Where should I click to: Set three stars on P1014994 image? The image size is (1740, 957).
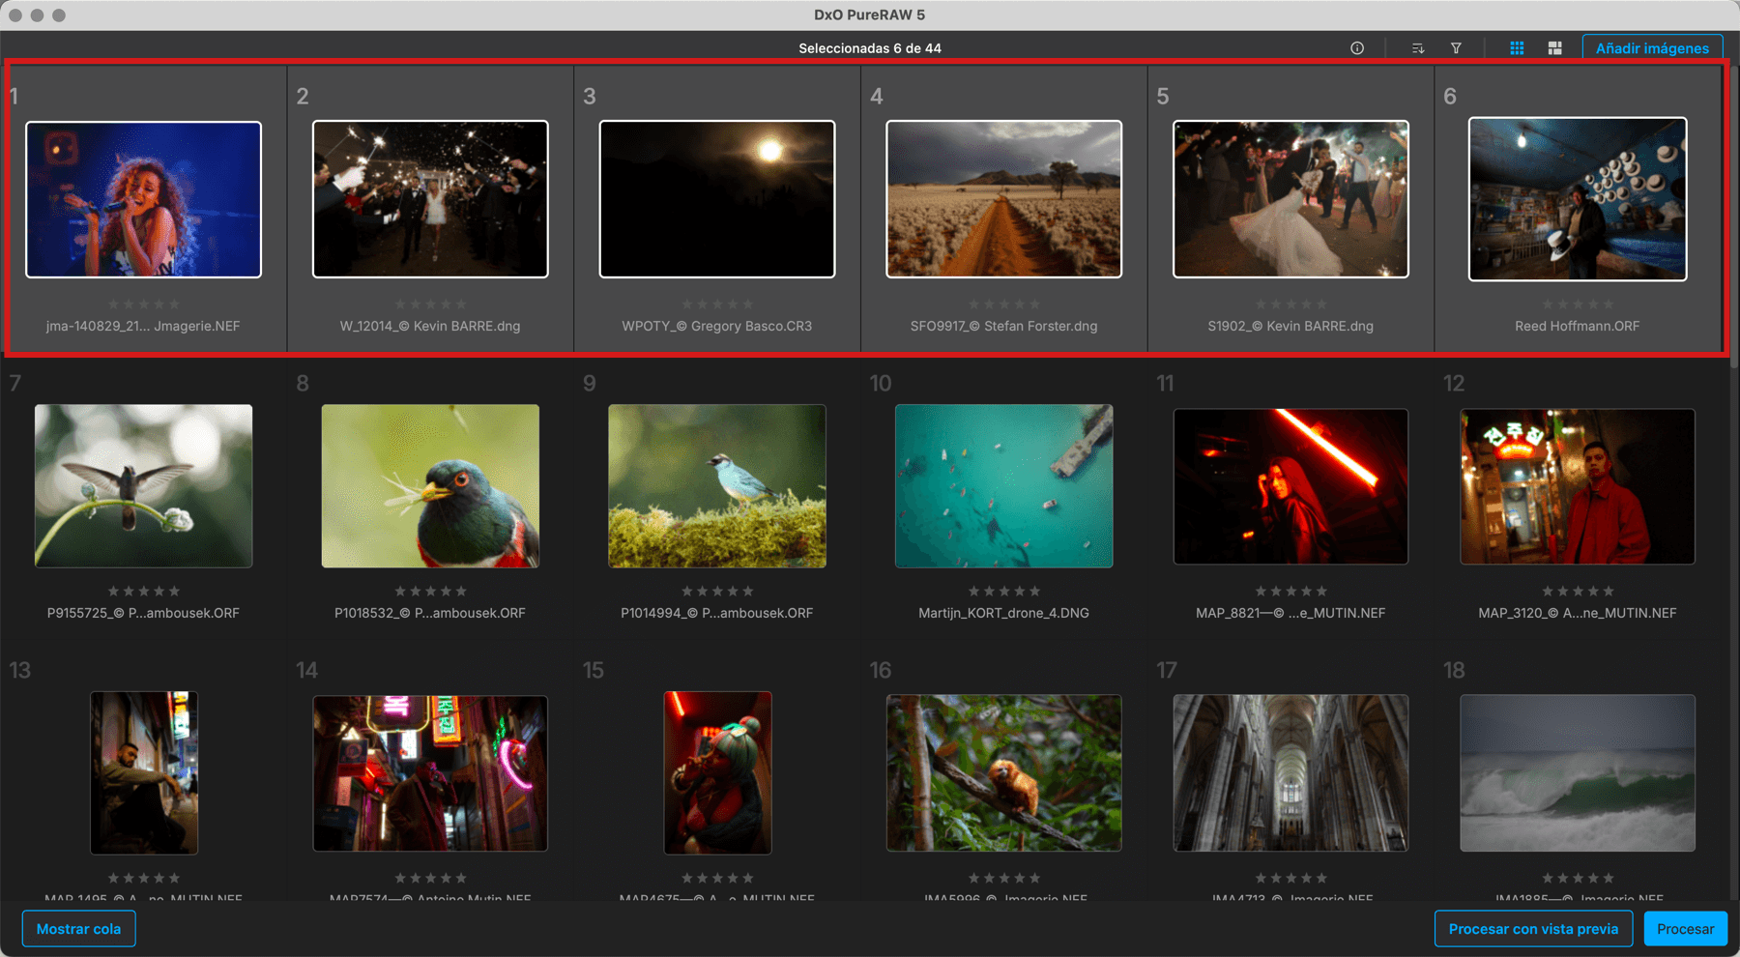(717, 591)
